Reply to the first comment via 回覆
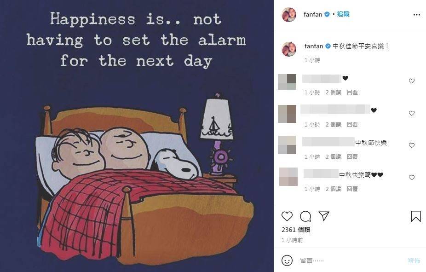Image resolution: width=426 pixels, height=272 pixels. point(352,93)
